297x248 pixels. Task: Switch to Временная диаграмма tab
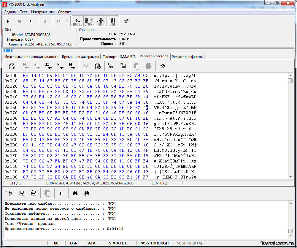[x=80, y=57]
